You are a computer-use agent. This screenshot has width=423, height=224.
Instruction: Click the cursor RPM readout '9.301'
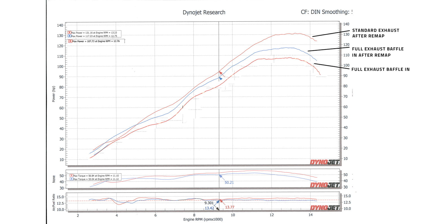coord(209,202)
